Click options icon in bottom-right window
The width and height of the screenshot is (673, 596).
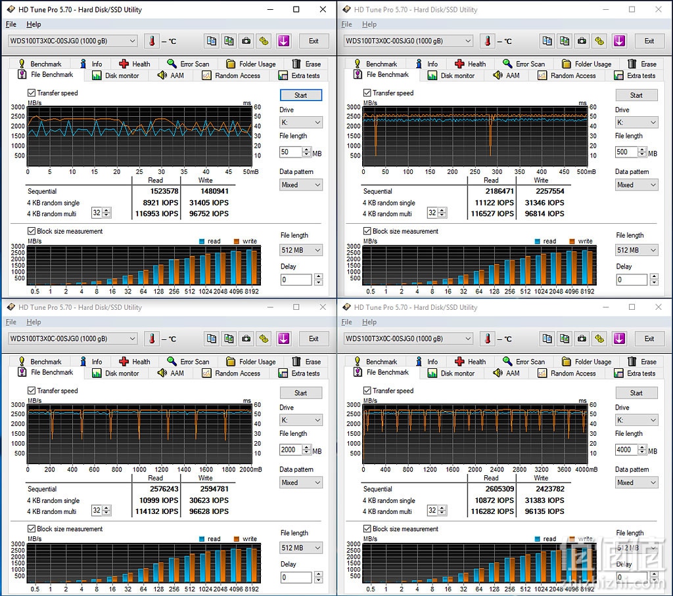(599, 339)
